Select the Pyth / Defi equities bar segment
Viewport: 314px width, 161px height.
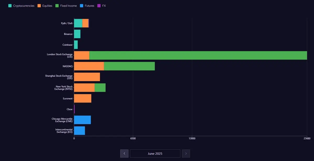click(85, 23)
